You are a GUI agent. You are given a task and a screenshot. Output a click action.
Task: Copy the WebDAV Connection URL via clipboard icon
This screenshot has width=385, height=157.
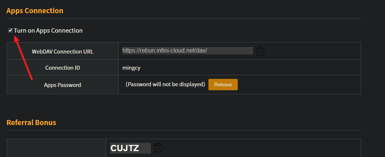[260, 51]
